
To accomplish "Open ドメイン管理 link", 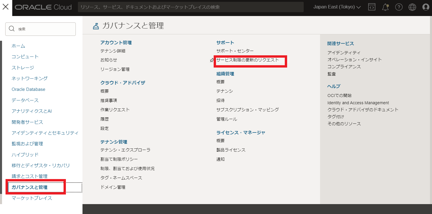I will pos(113,187).
